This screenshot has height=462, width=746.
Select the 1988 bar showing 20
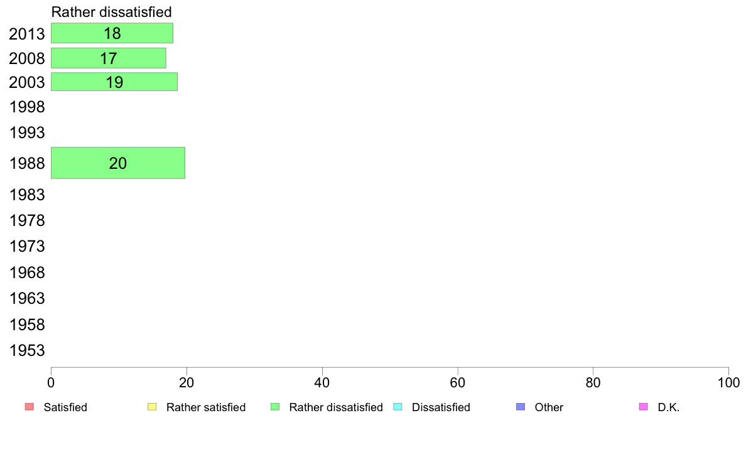pyautogui.click(x=118, y=163)
